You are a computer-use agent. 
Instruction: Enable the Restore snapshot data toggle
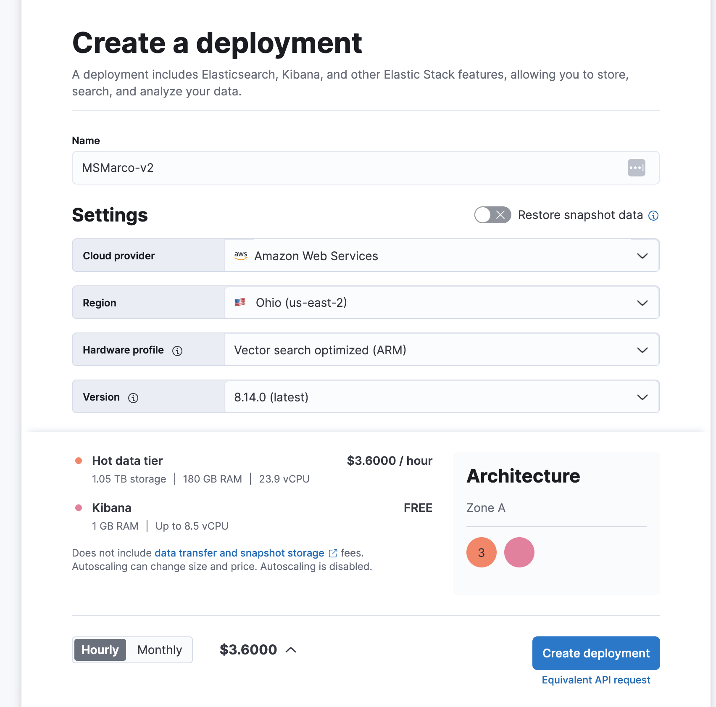[x=492, y=215]
